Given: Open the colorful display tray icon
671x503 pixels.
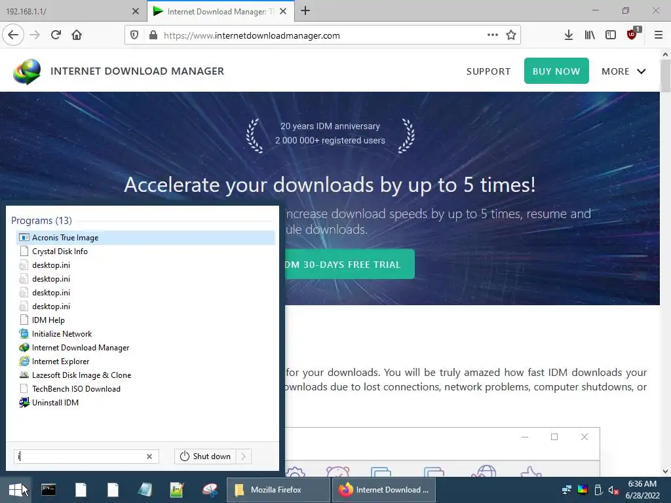Looking at the screenshot, I should 583,490.
